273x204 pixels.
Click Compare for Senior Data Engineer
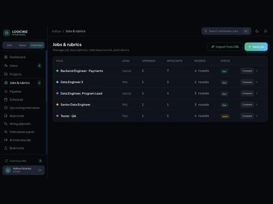pyautogui.click(x=247, y=104)
